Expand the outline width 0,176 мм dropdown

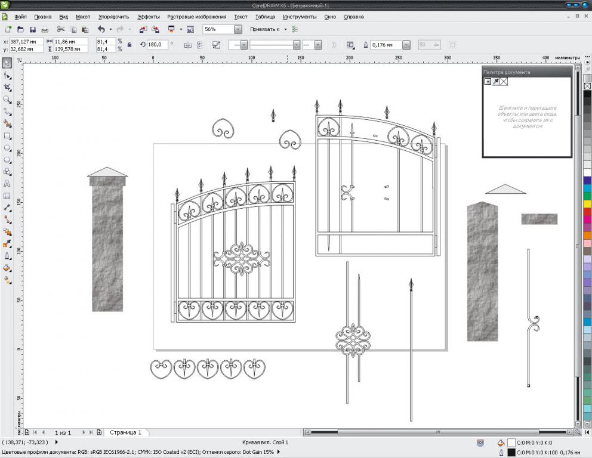click(x=406, y=45)
